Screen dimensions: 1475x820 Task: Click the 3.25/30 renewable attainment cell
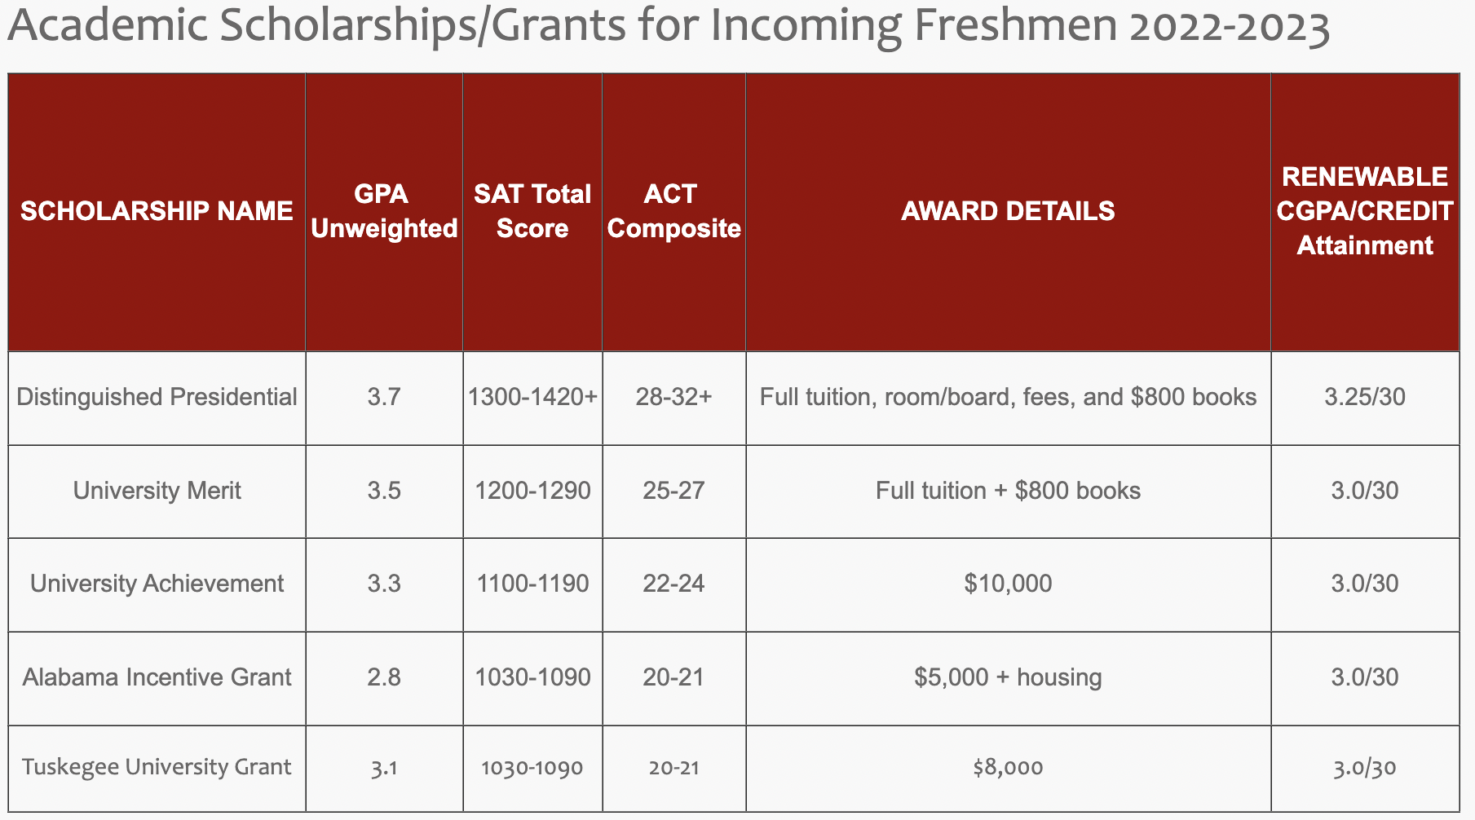(1364, 397)
